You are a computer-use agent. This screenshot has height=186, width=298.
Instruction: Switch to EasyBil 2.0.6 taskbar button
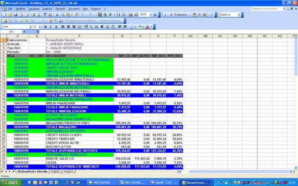[163, 183]
